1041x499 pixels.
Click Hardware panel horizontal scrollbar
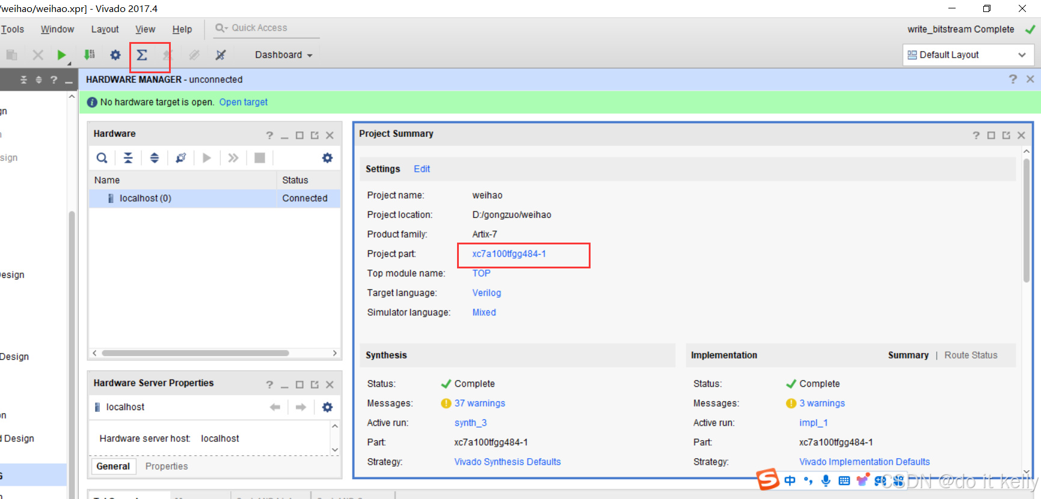tap(195, 353)
